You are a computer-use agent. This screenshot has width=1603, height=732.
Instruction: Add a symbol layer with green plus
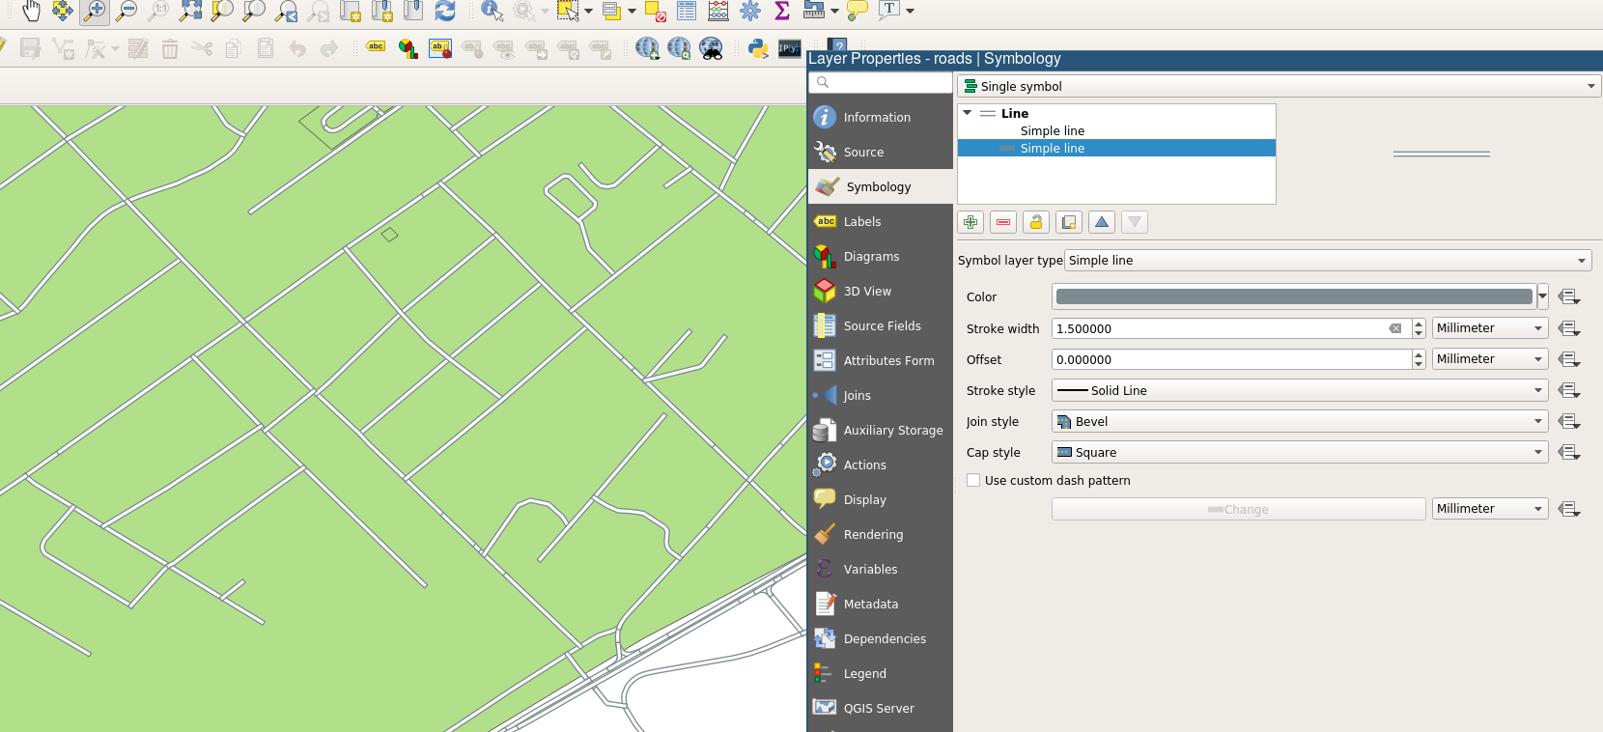click(x=970, y=222)
